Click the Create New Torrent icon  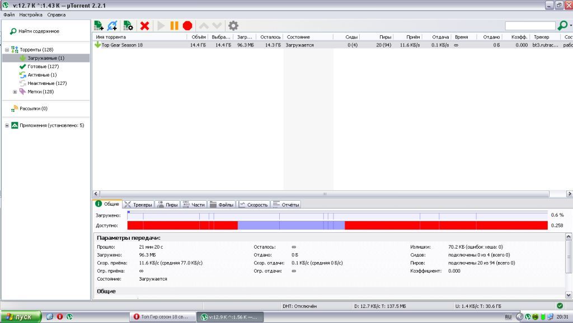(128, 26)
